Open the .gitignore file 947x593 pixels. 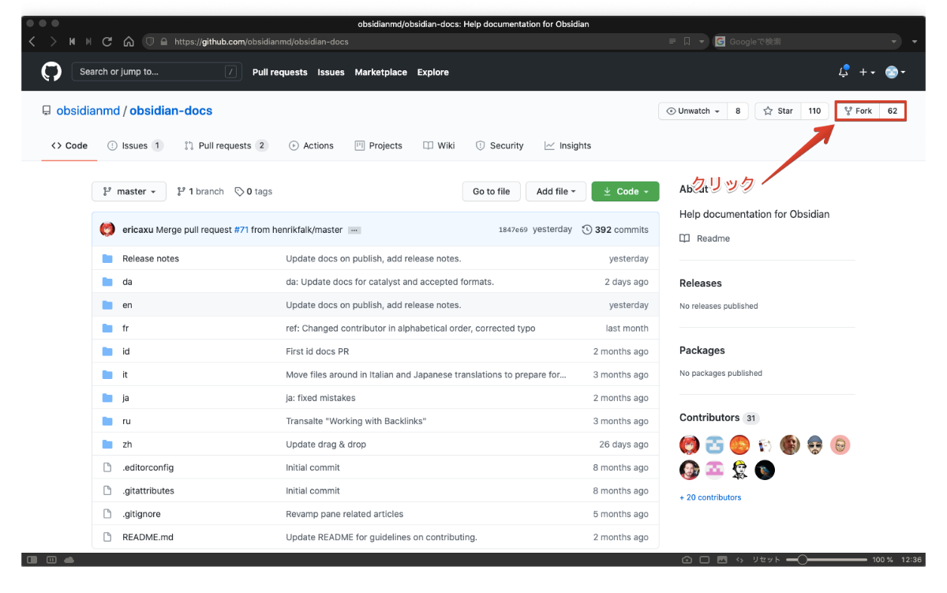pyautogui.click(x=141, y=514)
